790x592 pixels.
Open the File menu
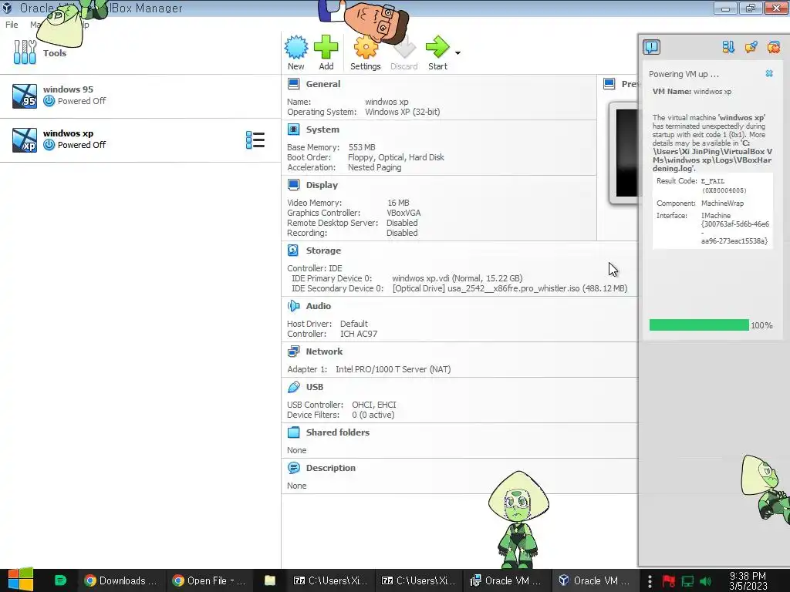12,25
